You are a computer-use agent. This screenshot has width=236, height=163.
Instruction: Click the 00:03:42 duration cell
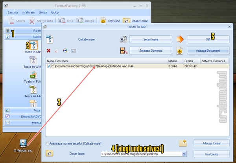tap(190, 66)
